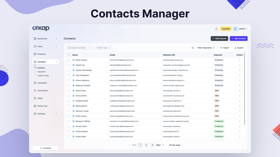Collapse the Contacts section chevron in sidebar
Viewport: 280px width, 157px height.
(x=57, y=62)
